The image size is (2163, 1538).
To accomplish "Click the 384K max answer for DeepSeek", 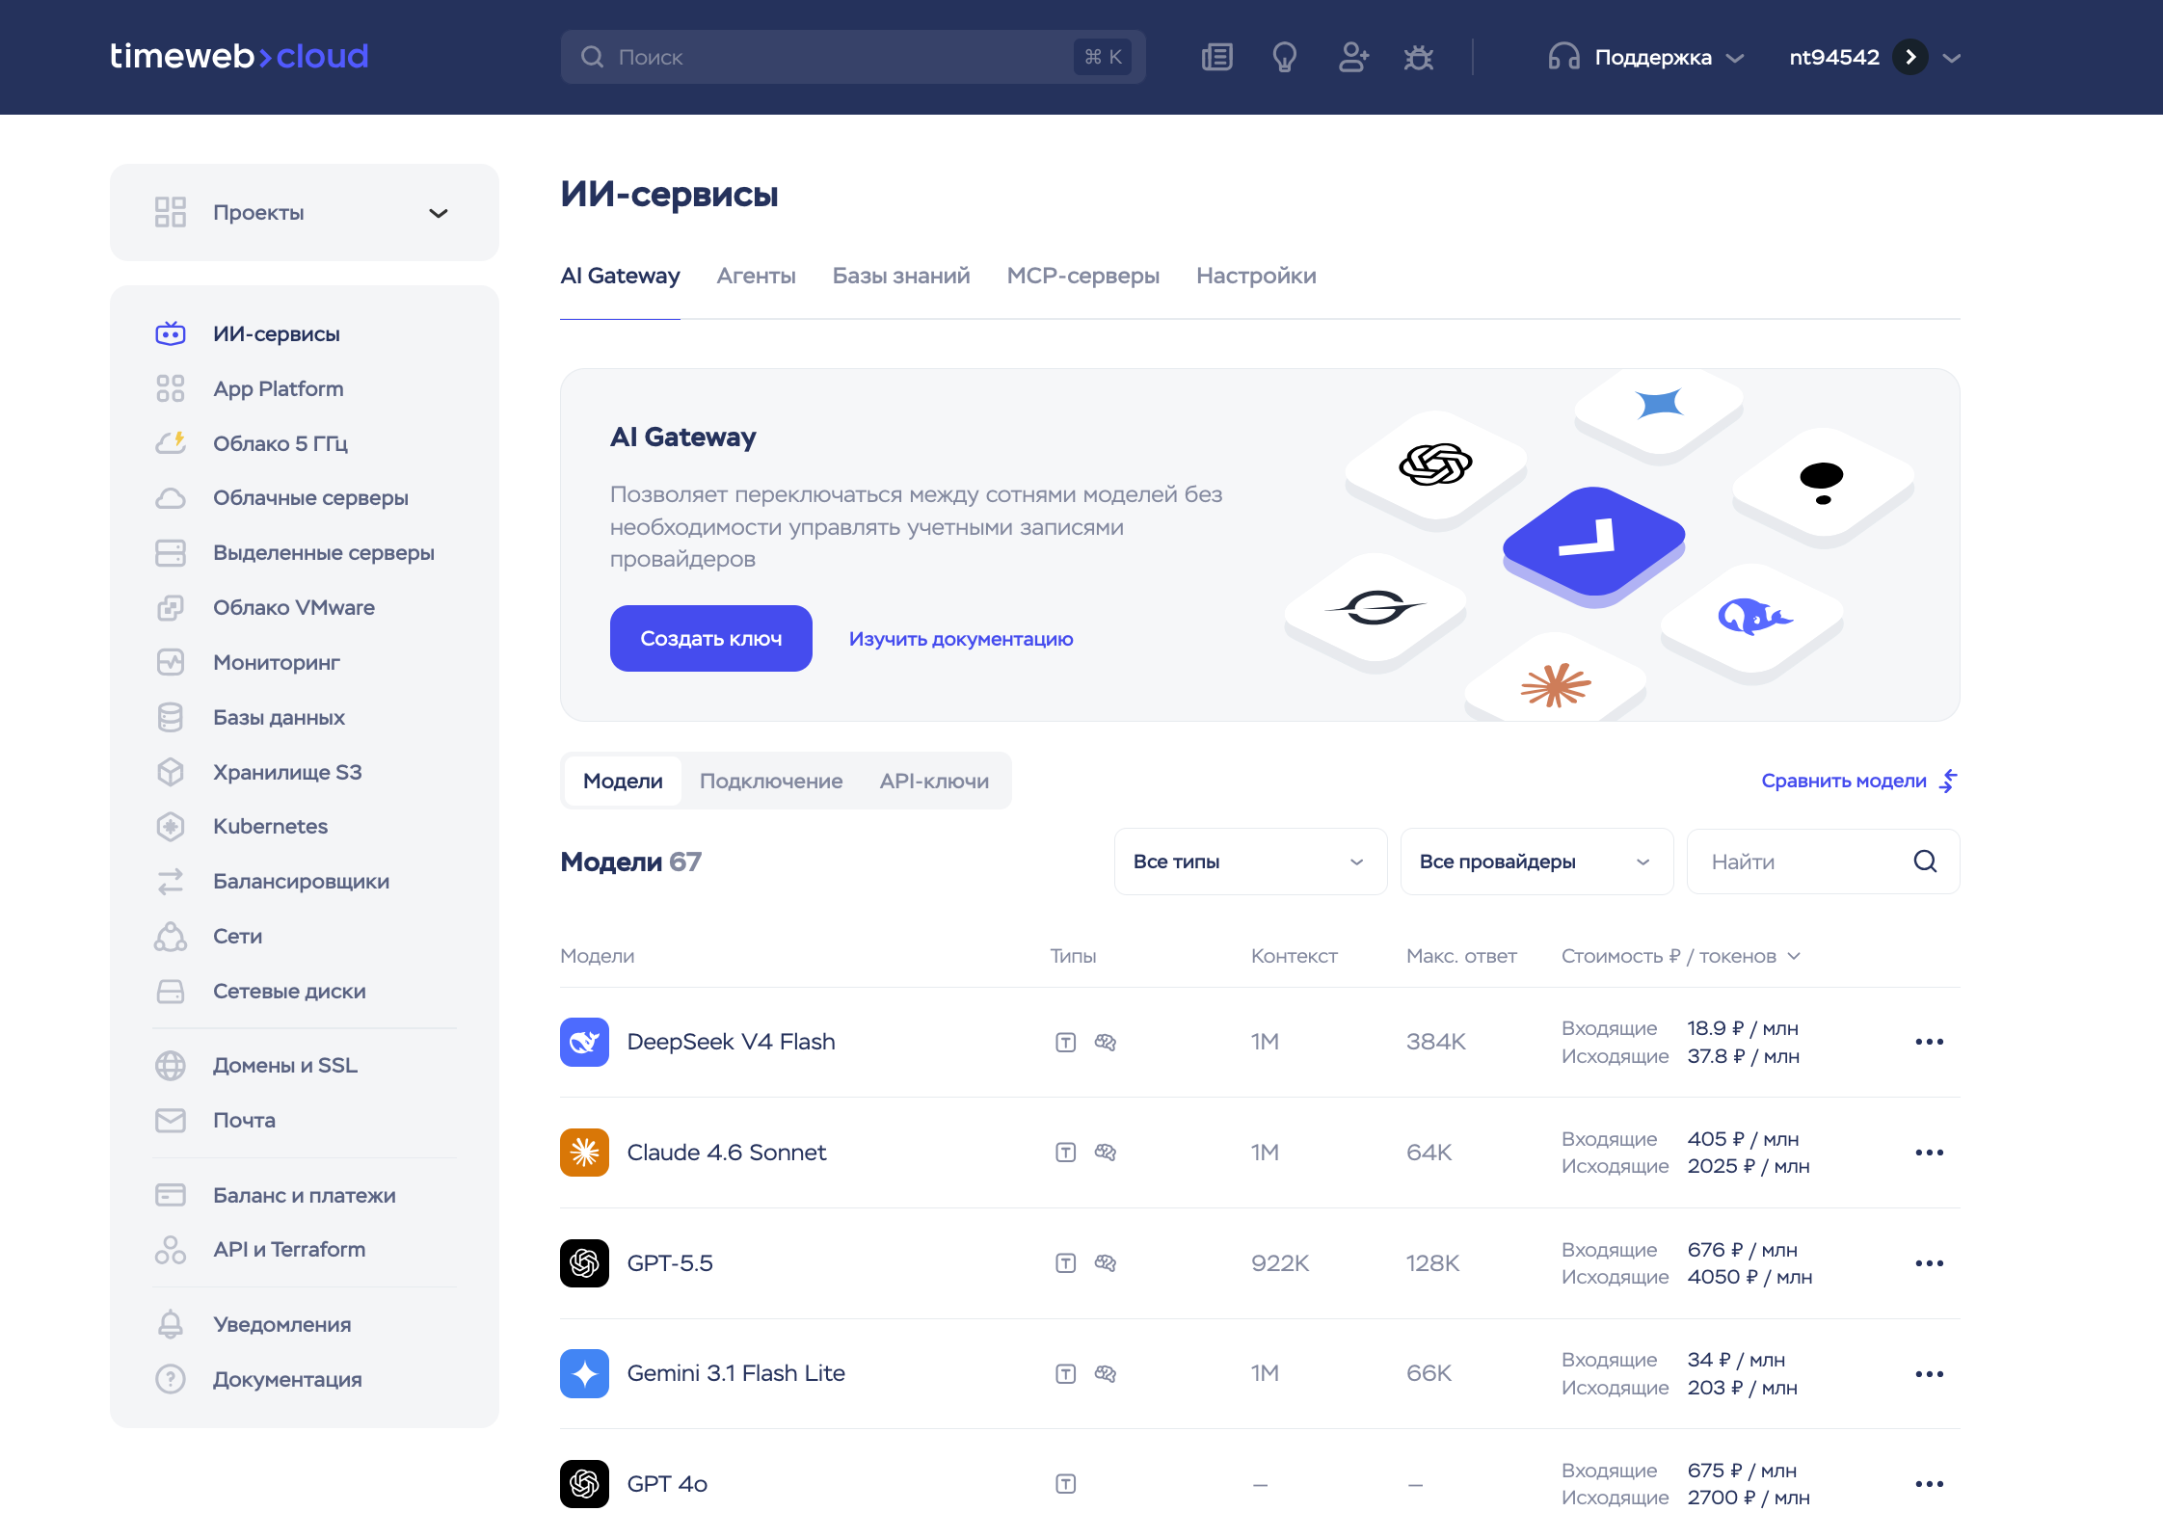I will click(1435, 1042).
